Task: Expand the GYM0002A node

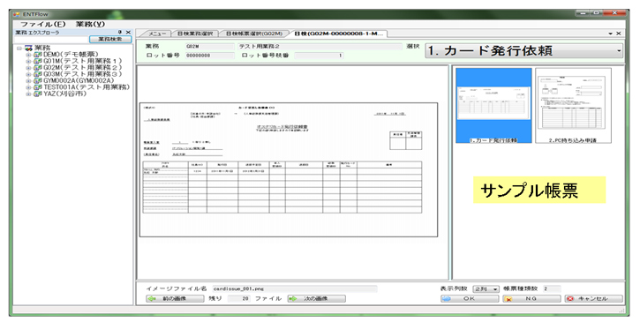Action: point(28,80)
